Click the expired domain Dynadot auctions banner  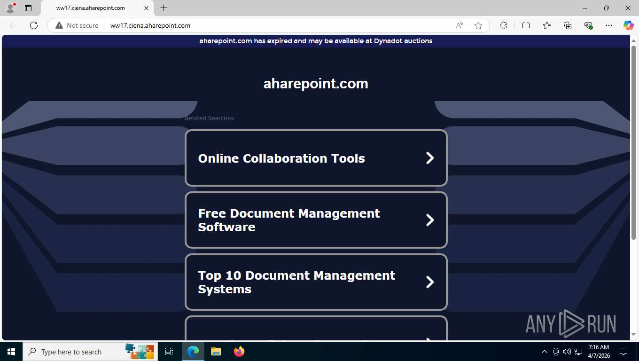(316, 41)
